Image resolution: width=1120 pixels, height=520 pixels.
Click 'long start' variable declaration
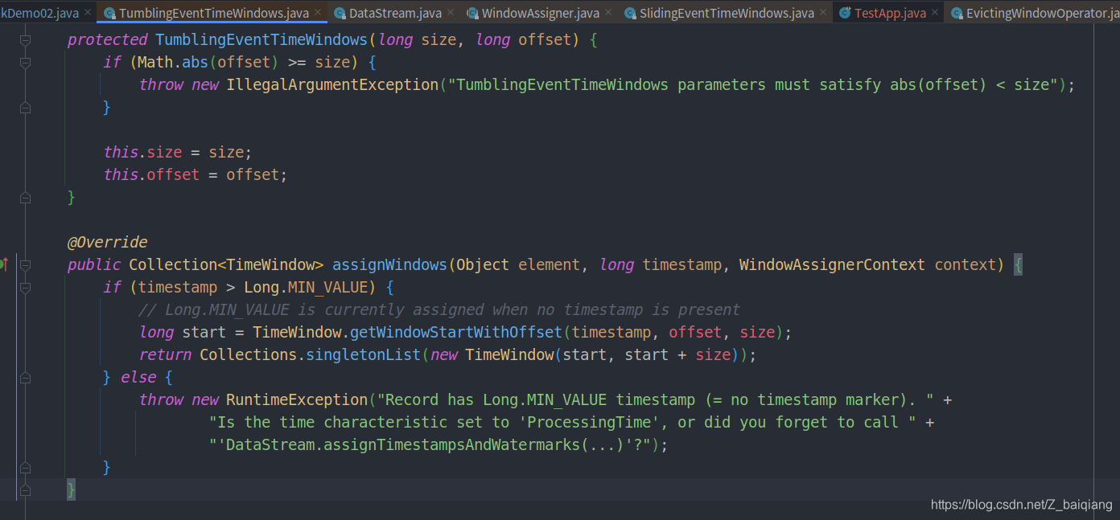[x=182, y=332]
